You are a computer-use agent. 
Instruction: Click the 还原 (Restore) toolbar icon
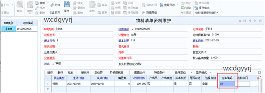(x=113, y=13)
